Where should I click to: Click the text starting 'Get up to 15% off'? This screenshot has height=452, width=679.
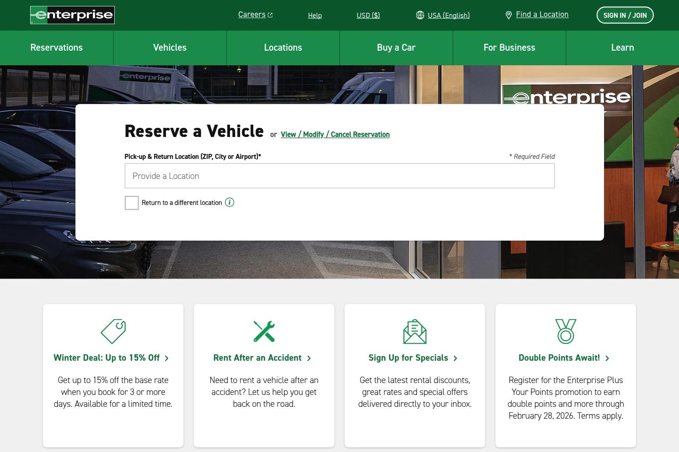[x=113, y=392]
